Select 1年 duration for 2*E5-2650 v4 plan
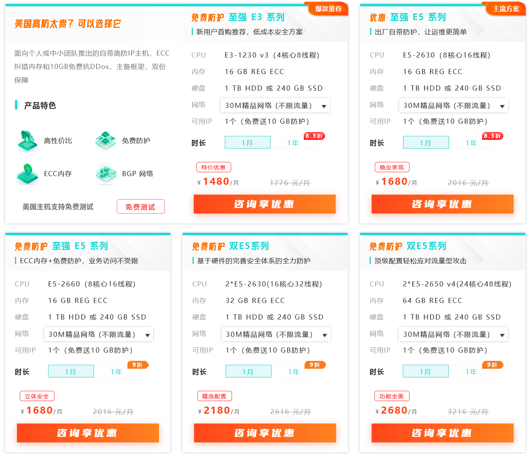Screen dimensions: 531x457 (x=471, y=372)
